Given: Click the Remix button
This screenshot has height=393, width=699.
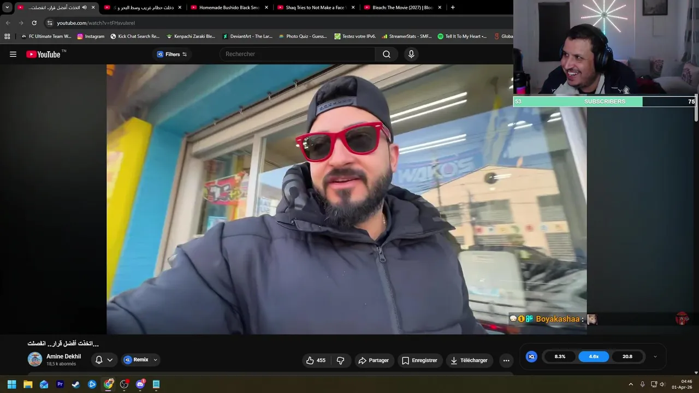Looking at the screenshot, I should coord(136,360).
